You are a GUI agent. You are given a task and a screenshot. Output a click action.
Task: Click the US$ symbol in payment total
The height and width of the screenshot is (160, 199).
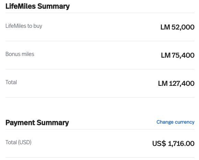pos(159,144)
